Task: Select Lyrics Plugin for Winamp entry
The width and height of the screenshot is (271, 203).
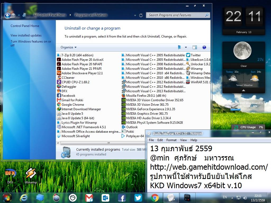Action: [77, 123]
